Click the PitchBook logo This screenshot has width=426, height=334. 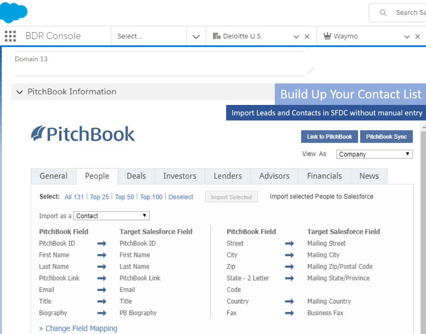point(82,134)
